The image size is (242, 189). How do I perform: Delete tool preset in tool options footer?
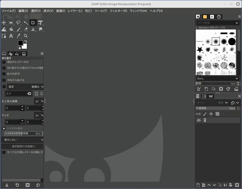point(27,185)
